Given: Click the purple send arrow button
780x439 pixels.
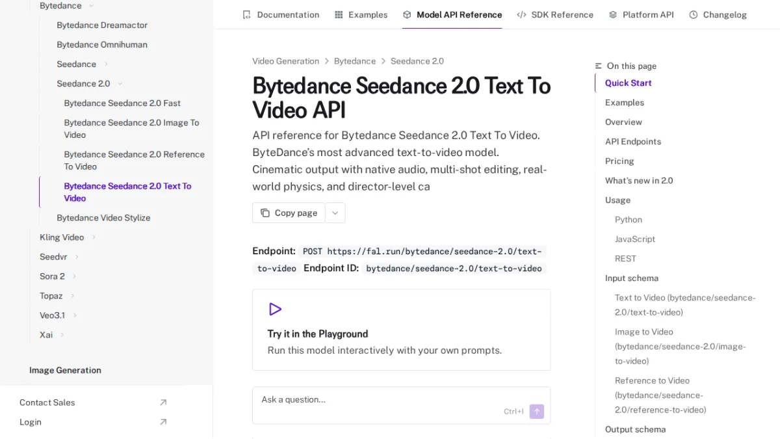Looking at the screenshot, I should click(x=537, y=411).
